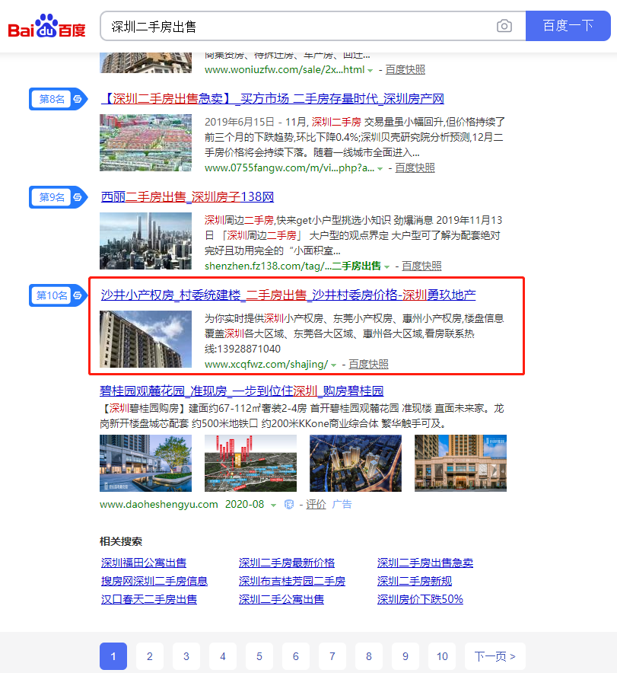Go to results page 9

click(406, 656)
